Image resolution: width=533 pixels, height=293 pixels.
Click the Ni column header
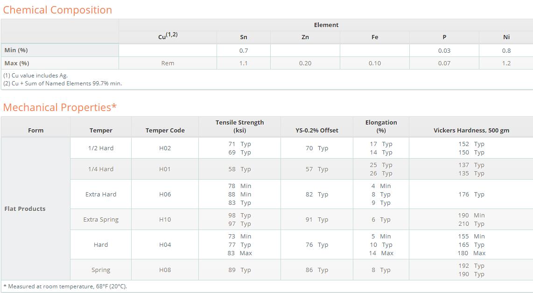pyautogui.click(x=506, y=37)
